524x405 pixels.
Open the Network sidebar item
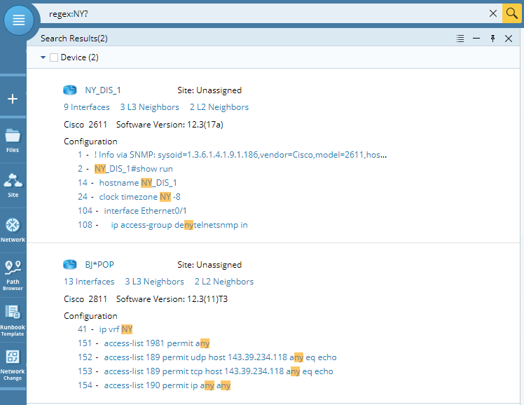click(13, 231)
